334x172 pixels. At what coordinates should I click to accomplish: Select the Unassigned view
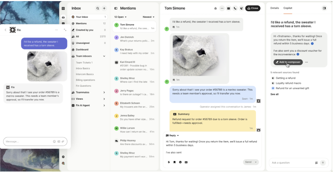89,43
